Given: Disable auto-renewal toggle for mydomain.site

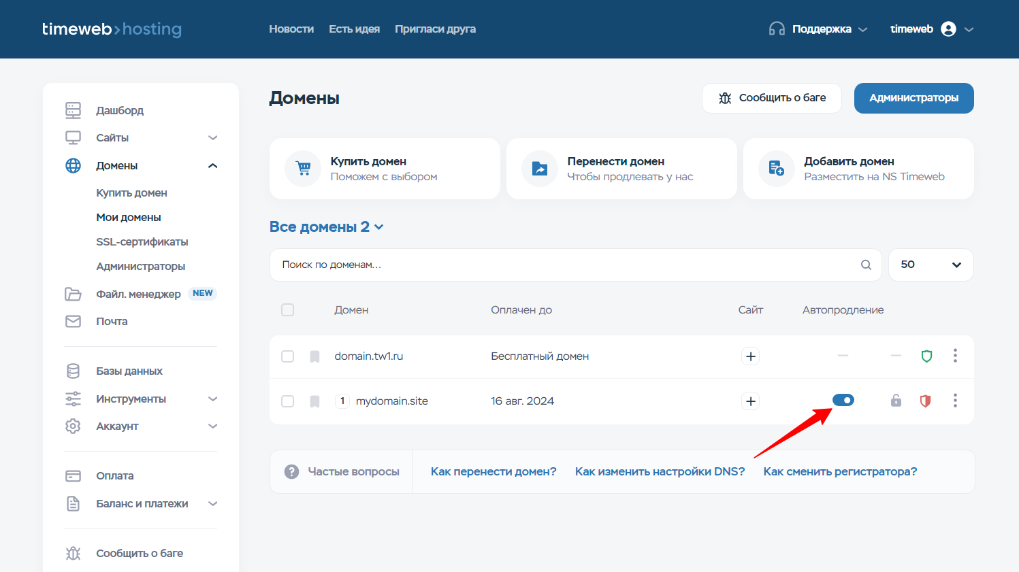Looking at the screenshot, I should (843, 400).
